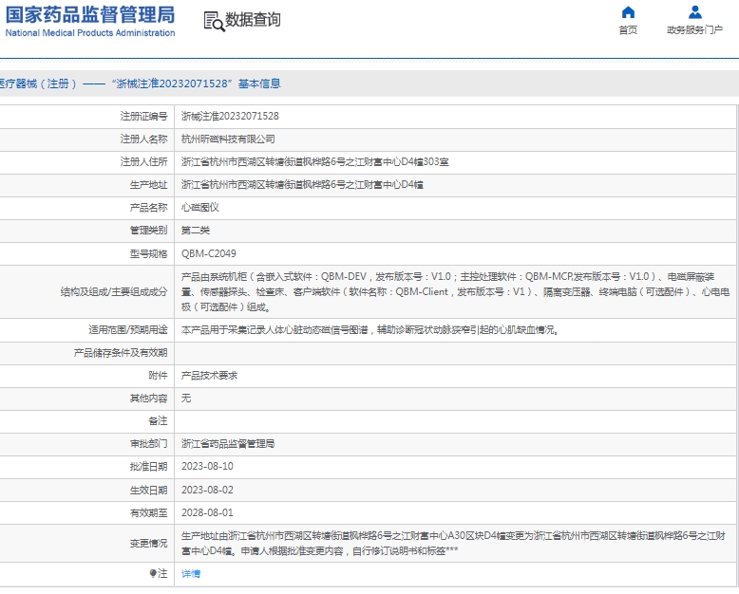
Task: Click the 政务服务门户 text link
Action: 694,30
